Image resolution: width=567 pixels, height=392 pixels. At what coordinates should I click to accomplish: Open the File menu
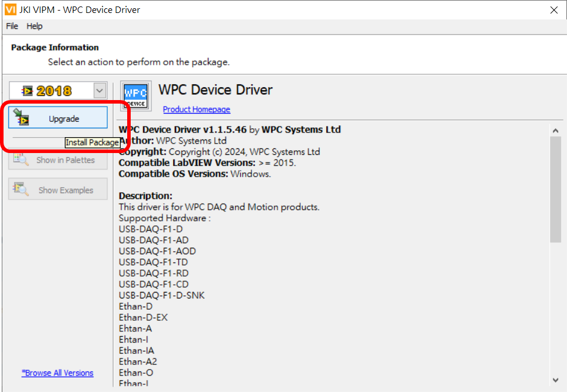pyautogui.click(x=12, y=26)
